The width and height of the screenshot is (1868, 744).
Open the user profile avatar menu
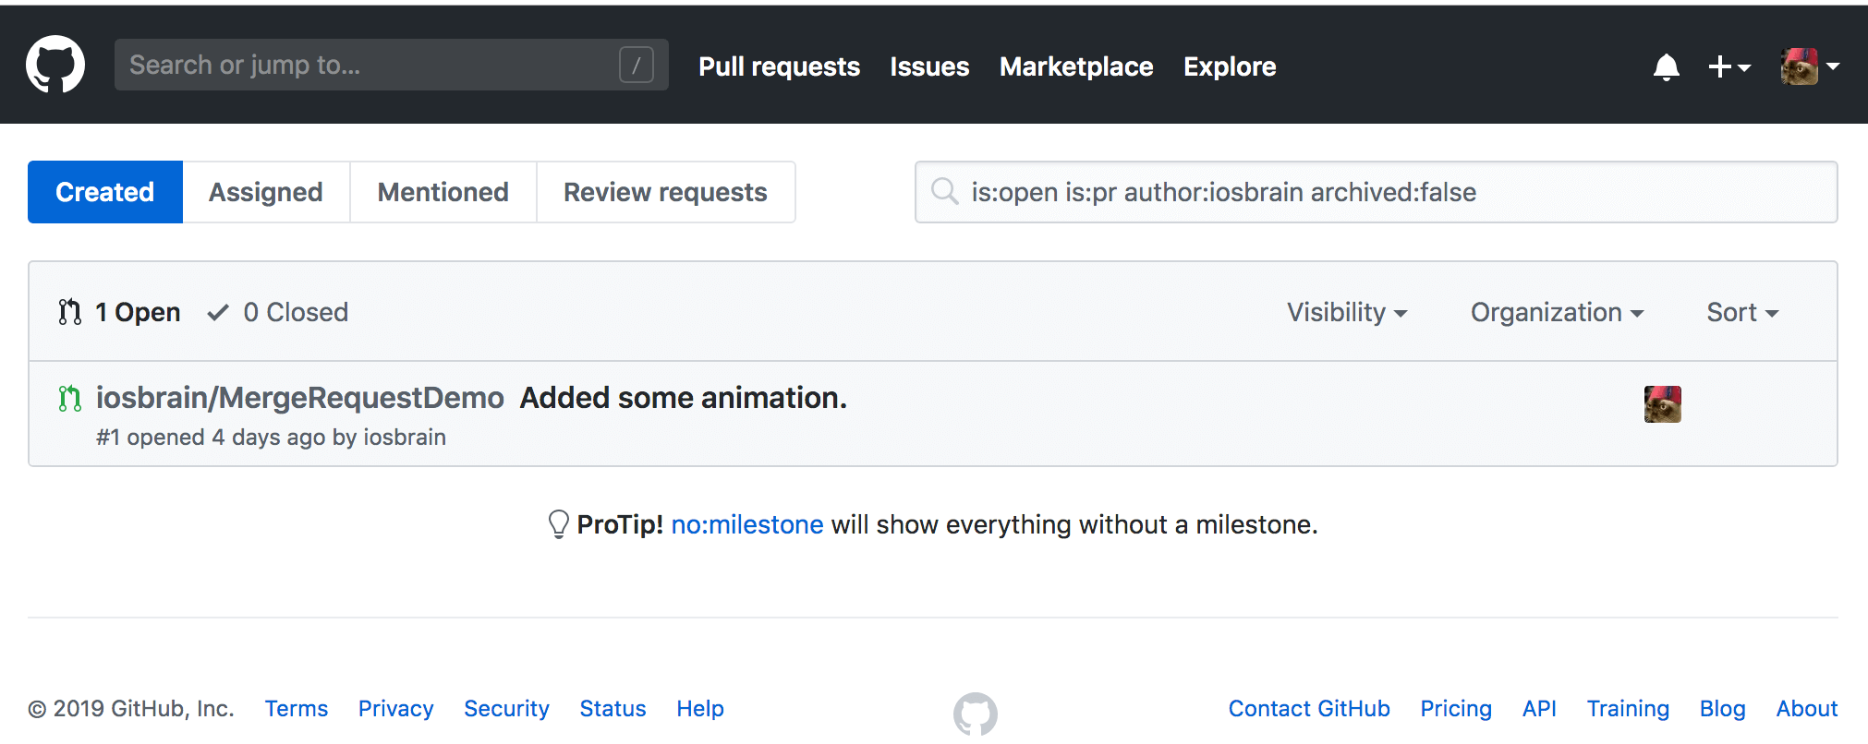point(1809,66)
